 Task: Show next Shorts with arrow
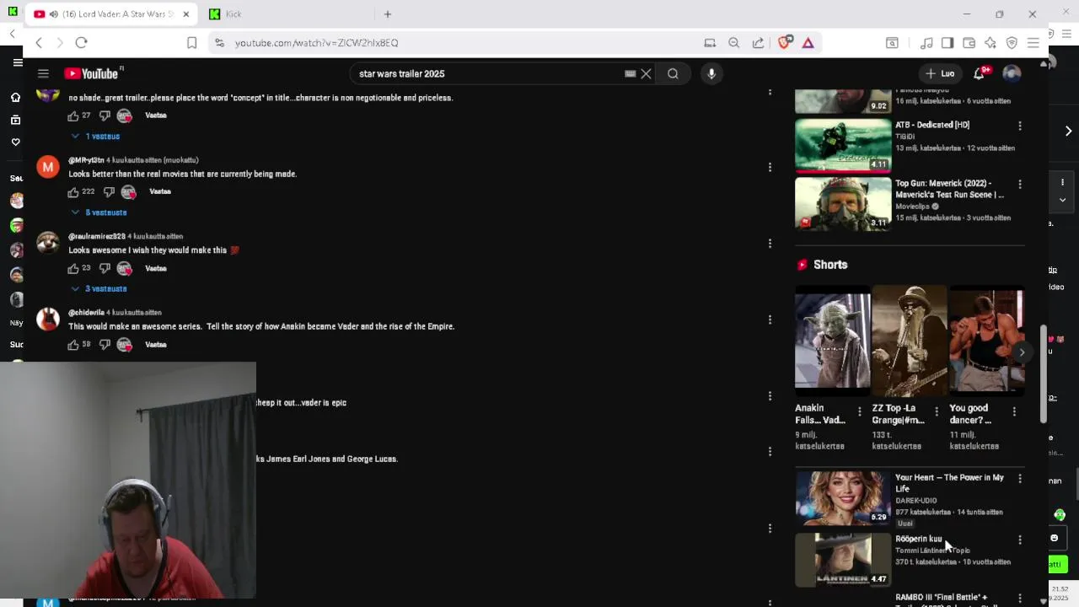(x=1021, y=353)
